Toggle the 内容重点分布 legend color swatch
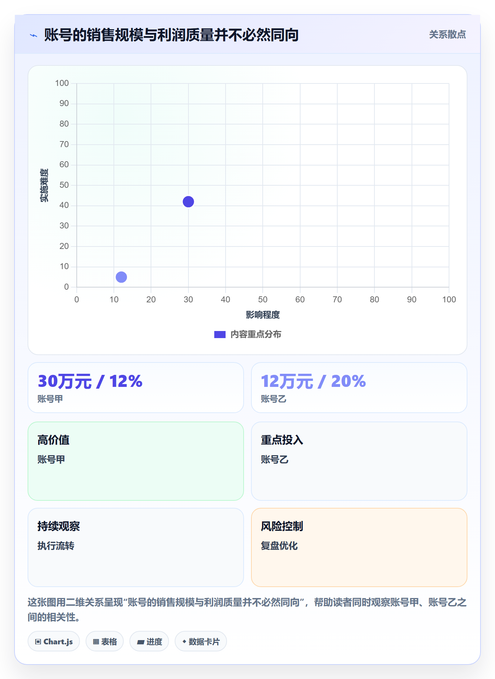The image size is (495, 679). [x=220, y=335]
